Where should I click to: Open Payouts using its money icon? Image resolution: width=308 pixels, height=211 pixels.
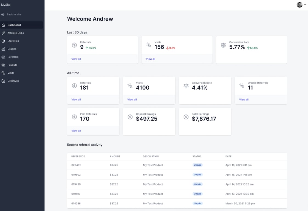pos(3,65)
